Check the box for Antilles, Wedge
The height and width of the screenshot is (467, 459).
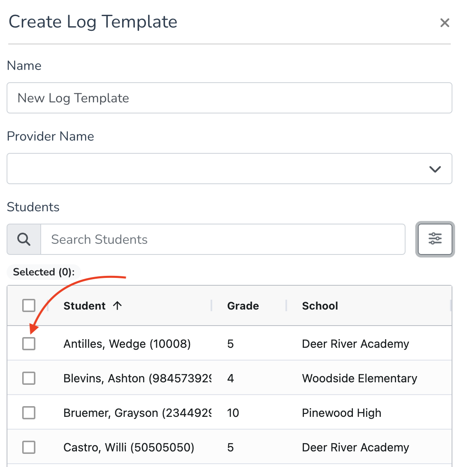point(29,344)
